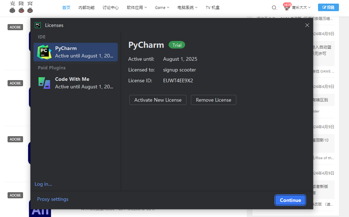Open the 首页 tab in website navigation

[66, 8]
